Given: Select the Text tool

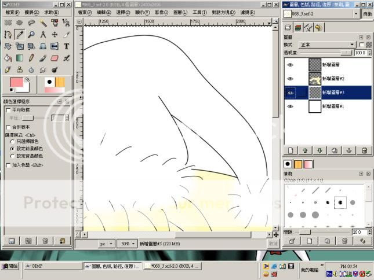Looking at the screenshot, I should [66, 46].
